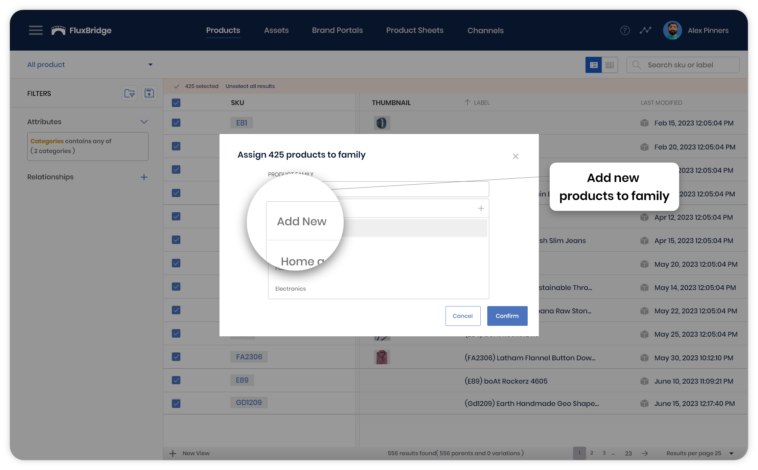Image resolution: width=758 pixels, height=470 pixels.
Task: Close the assign family dialog
Action: (x=516, y=156)
